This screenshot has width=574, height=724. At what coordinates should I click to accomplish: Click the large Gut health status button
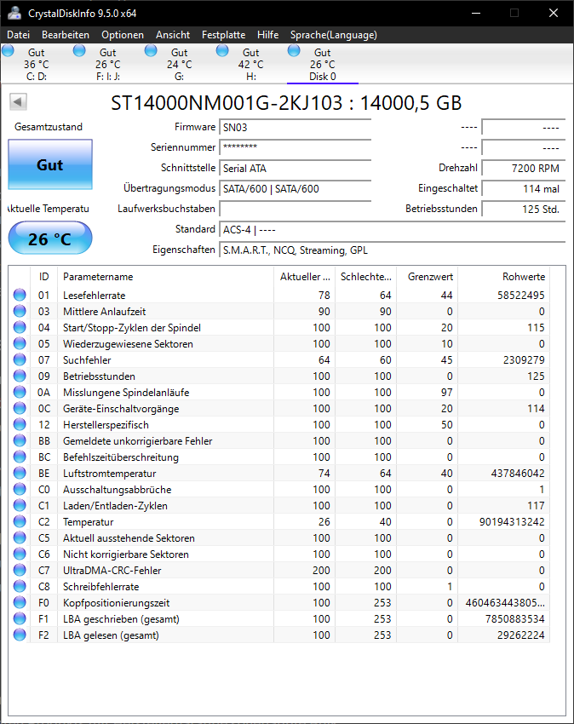pyautogui.click(x=49, y=164)
